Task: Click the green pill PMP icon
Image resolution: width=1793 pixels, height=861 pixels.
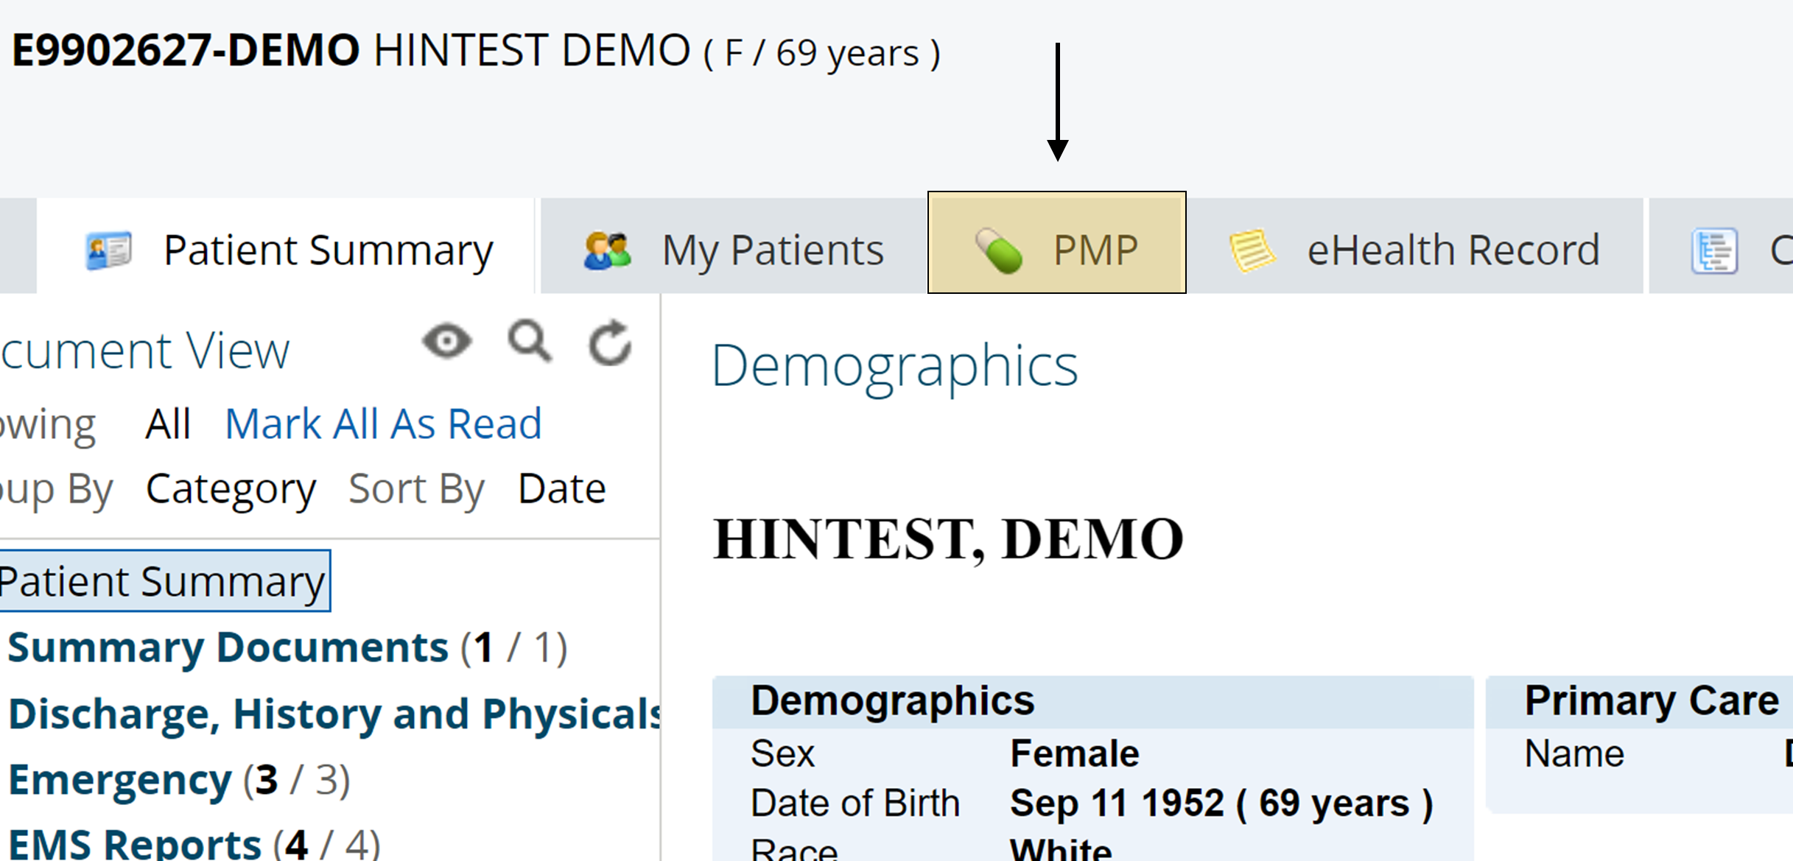Action: (998, 250)
